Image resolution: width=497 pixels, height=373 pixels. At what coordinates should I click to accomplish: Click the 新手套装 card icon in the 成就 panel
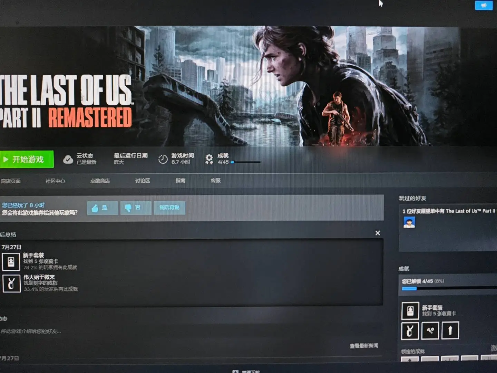click(x=410, y=311)
